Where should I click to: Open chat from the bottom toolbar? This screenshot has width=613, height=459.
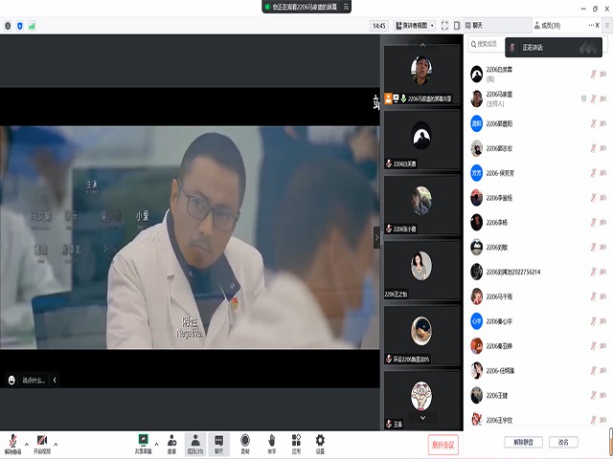click(x=219, y=444)
